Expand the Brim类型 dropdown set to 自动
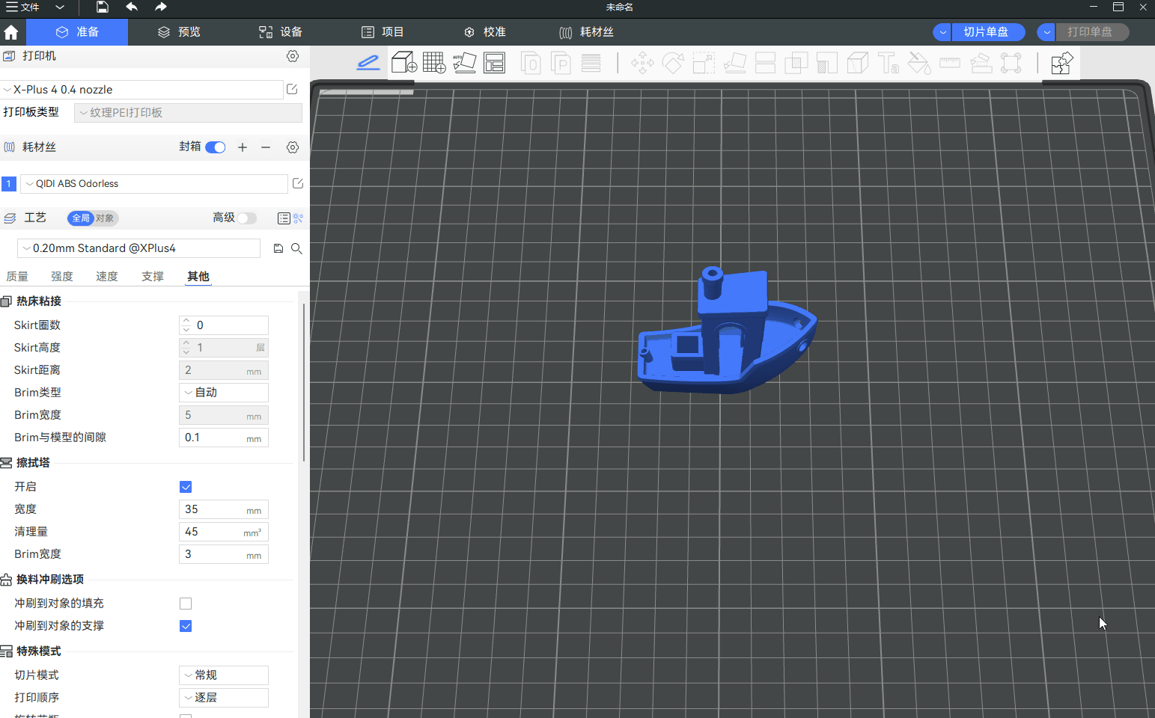This screenshot has height=718, width=1155. coord(224,393)
